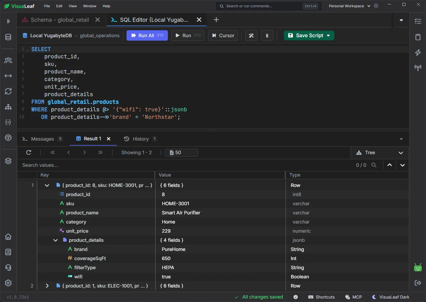Open the Save Script dropdown arrow
This screenshot has height=302, width=426.
click(328, 36)
